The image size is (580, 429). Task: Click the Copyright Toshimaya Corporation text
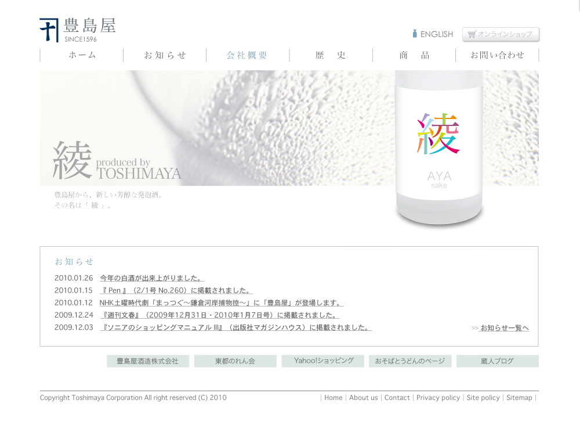(x=133, y=398)
